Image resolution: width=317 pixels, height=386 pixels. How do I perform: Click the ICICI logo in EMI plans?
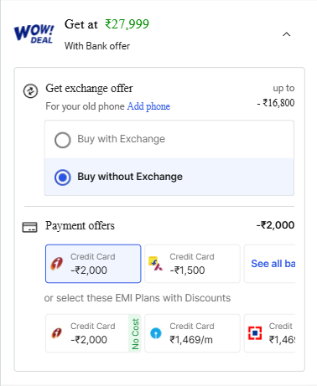pyautogui.click(x=57, y=333)
